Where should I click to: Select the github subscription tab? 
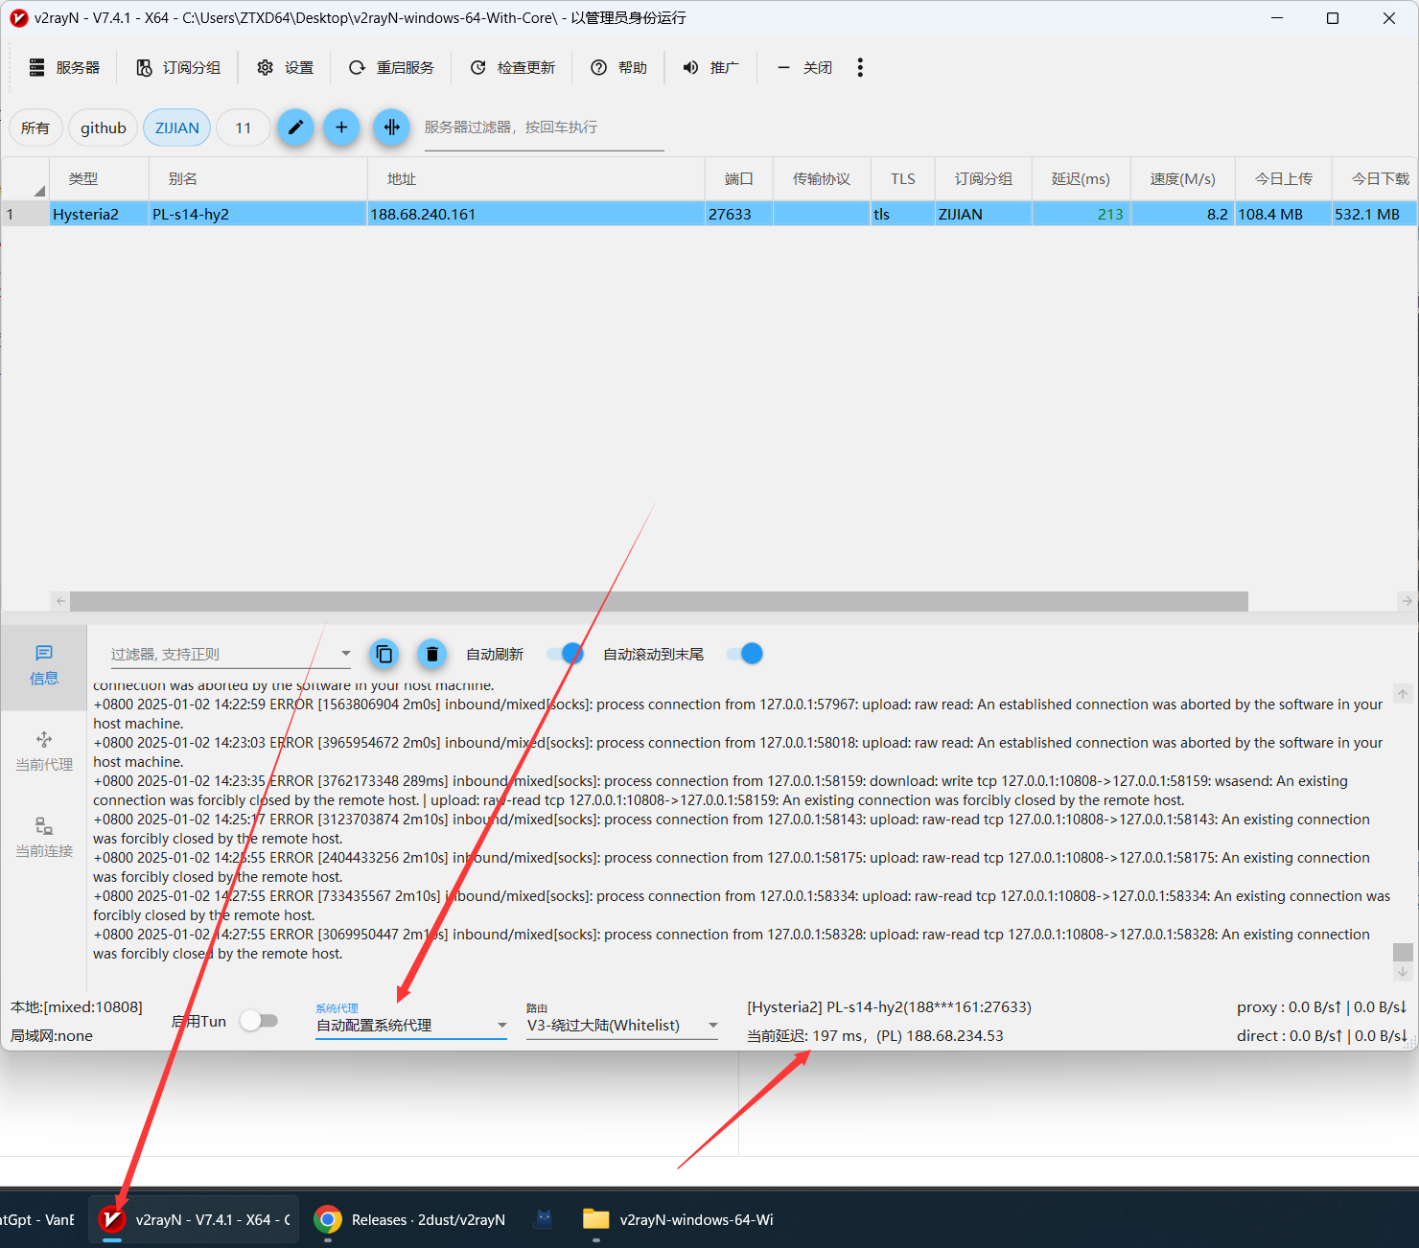point(104,128)
